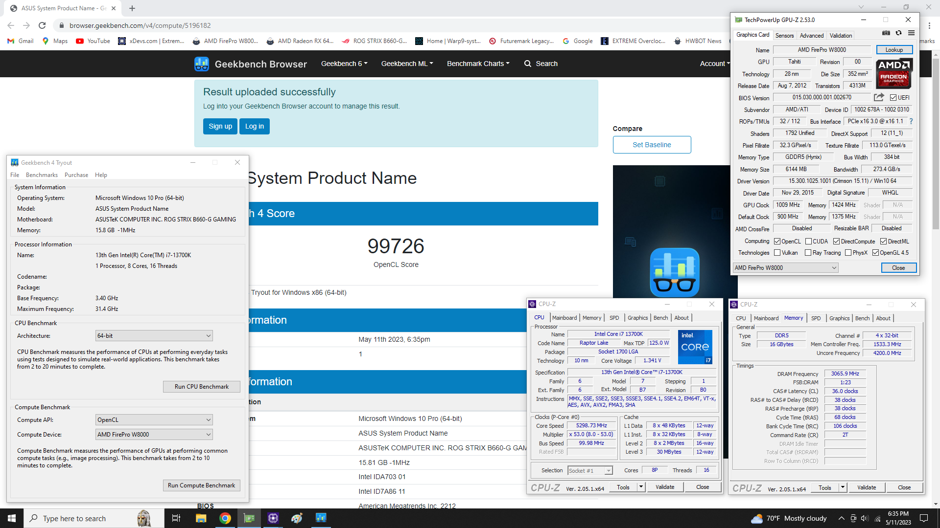This screenshot has width=940, height=528.
Task: Switch to Chrome on the taskbar
Action: pyautogui.click(x=225, y=518)
